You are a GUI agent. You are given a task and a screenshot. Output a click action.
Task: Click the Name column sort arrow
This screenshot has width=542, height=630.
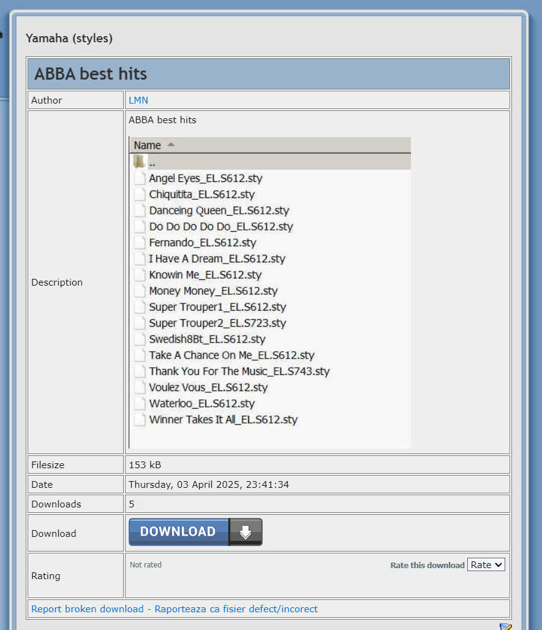[171, 145]
